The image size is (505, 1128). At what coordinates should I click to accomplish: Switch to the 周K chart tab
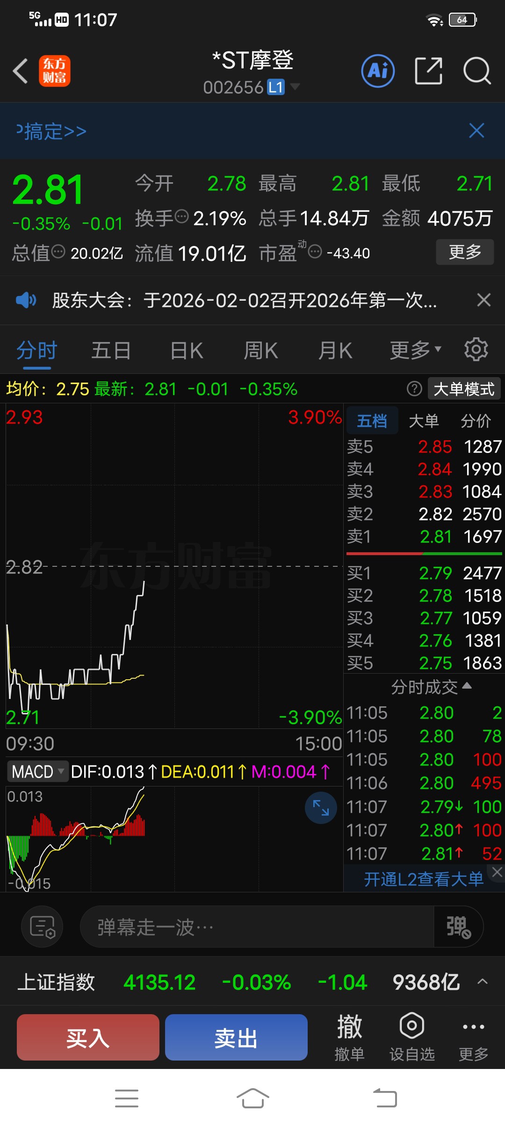tap(260, 350)
